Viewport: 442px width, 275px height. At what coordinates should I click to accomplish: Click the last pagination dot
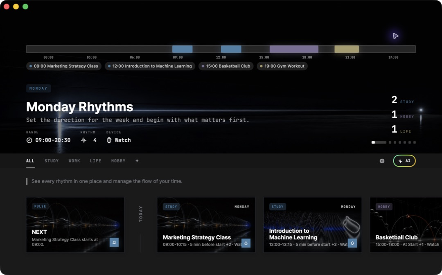coord(414,142)
